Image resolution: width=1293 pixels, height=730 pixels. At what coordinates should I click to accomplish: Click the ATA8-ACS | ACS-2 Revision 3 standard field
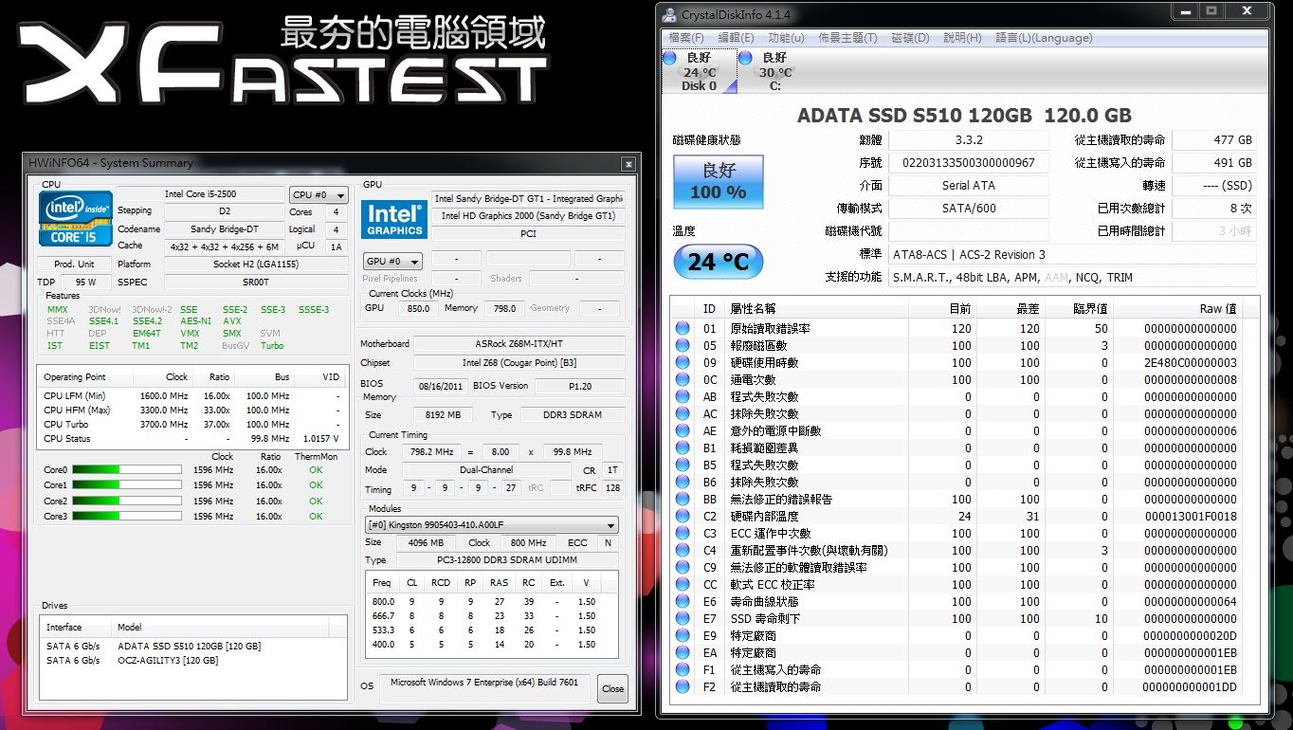click(x=1072, y=255)
